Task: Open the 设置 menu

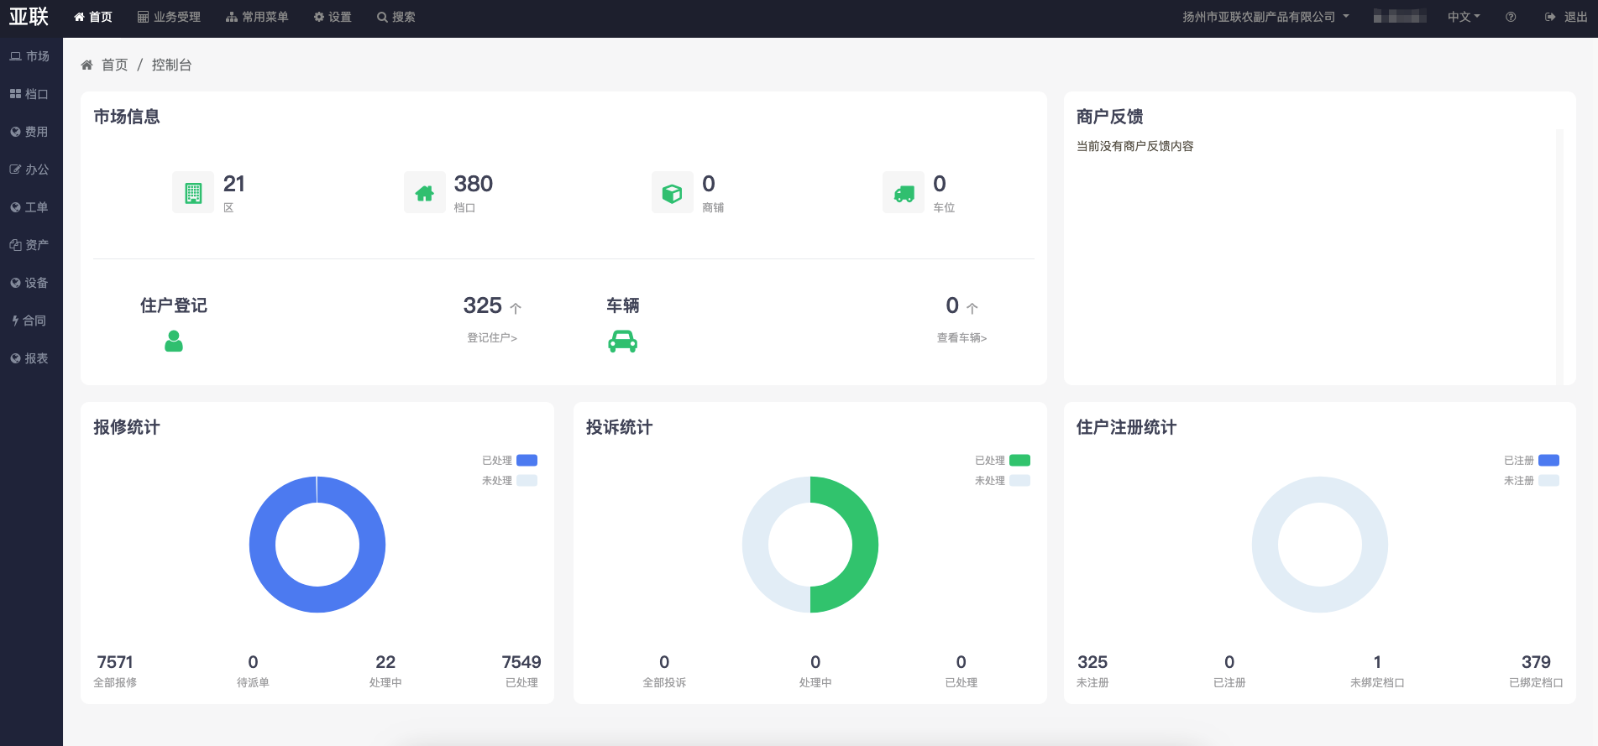Action: point(333,17)
